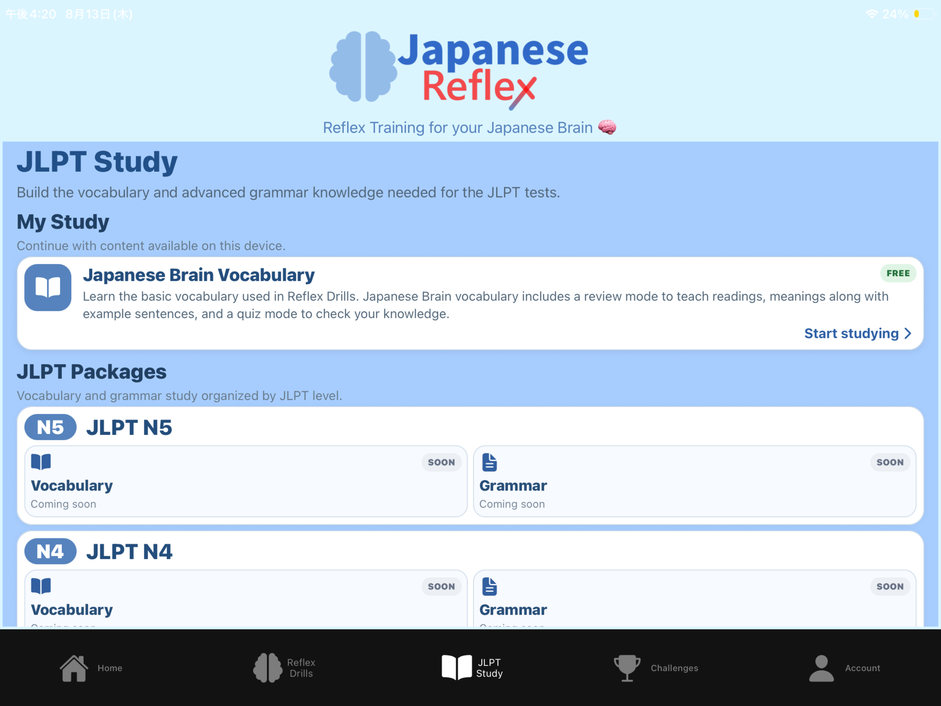Viewport: 941px width, 706px height.
Task: Click the 'JLPT Study' page title
Action: [97, 162]
